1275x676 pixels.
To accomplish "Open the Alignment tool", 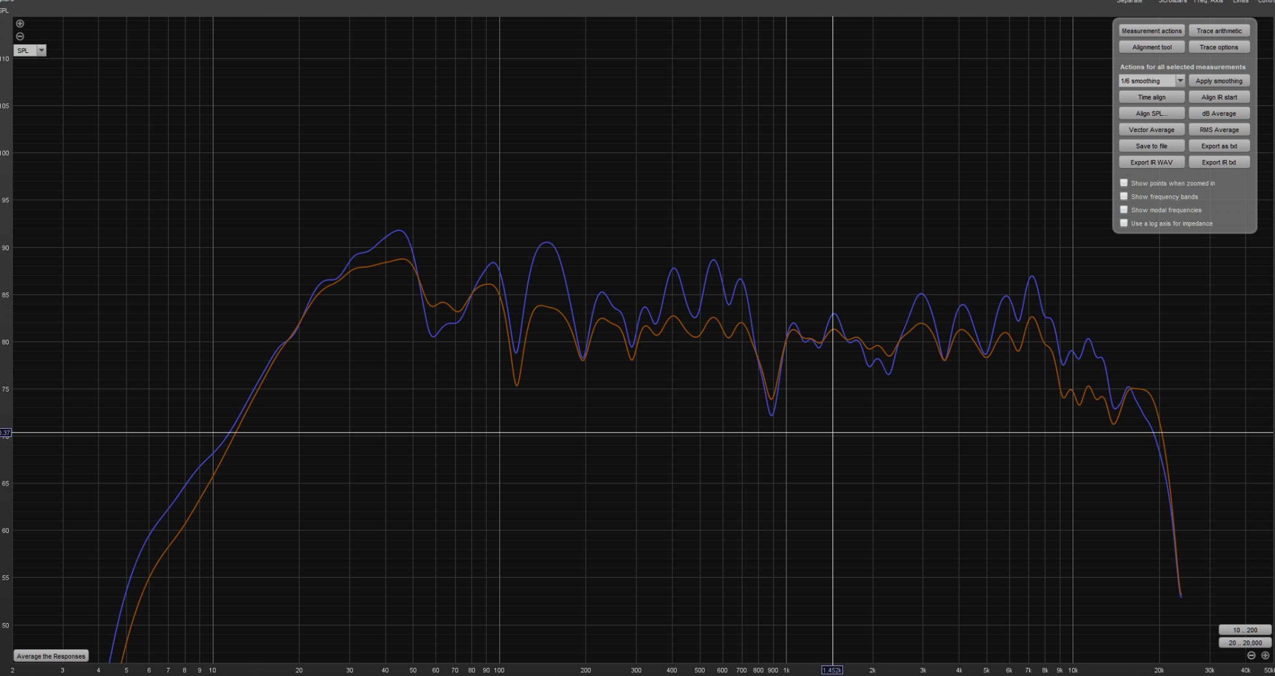I will click(1151, 47).
